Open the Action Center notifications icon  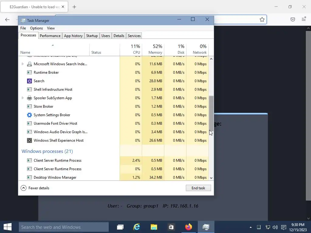284,227
